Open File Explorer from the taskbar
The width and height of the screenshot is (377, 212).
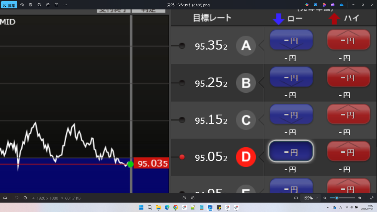[159, 207]
